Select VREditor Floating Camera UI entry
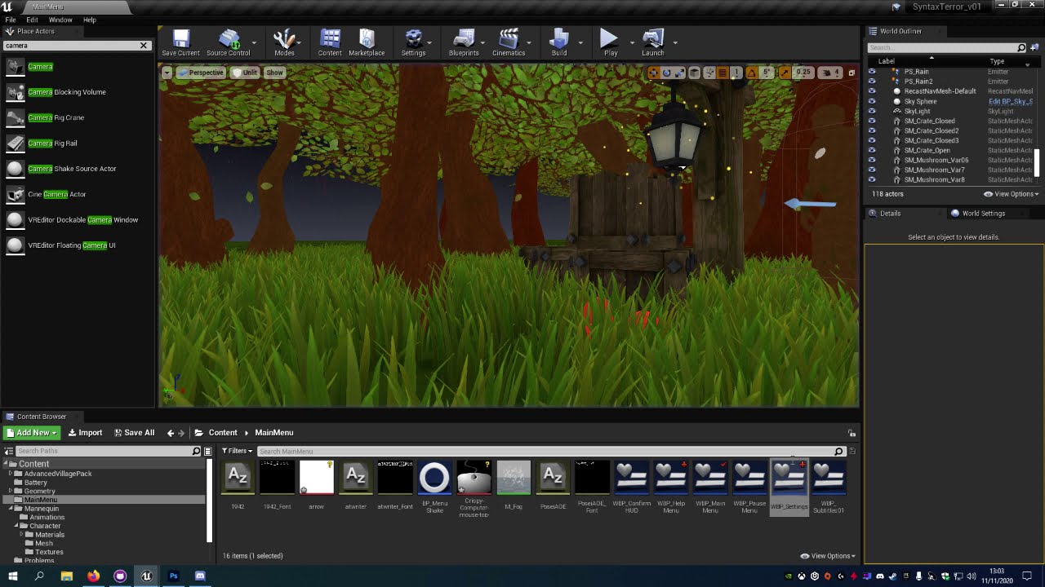The height and width of the screenshot is (587, 1045). pyautogui.click(x=78, y=245)
